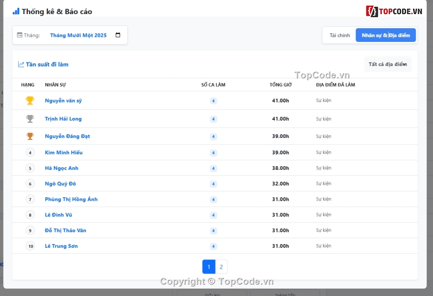
Task: Open the Tháng Mười Một 2025 month selector
Action: (78, 35)
